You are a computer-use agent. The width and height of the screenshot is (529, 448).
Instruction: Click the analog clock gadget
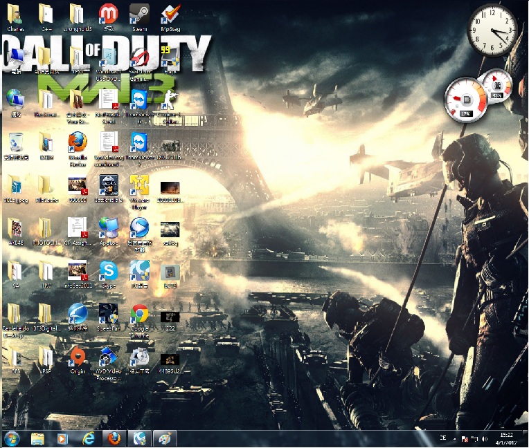(492, 31)
